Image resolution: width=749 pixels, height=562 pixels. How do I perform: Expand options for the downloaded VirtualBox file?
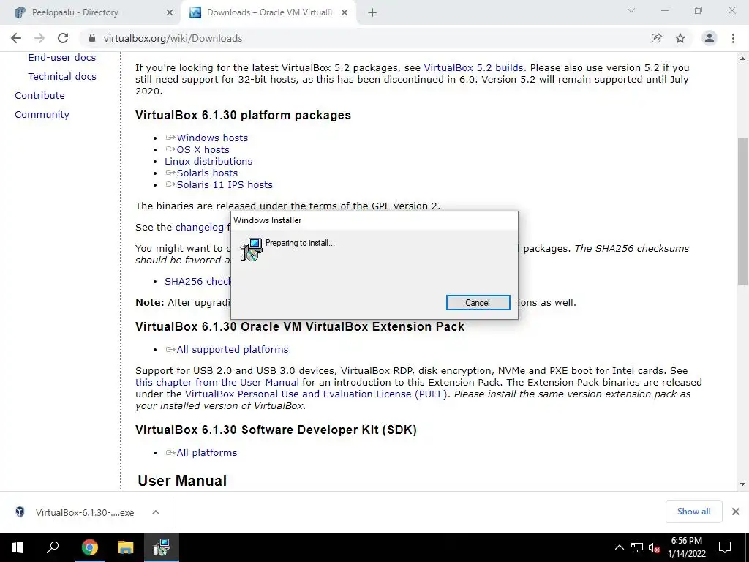point(156,512)
